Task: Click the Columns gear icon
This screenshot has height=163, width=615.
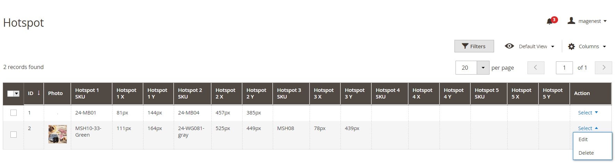Action: [x=571, y=46]
